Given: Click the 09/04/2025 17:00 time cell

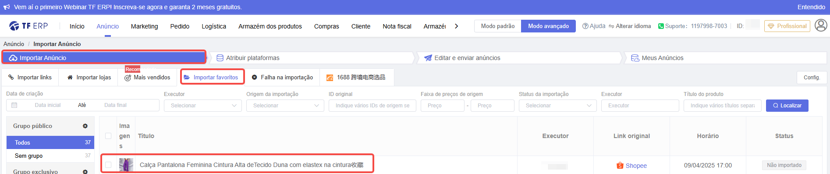Looking at the screenshot, I should 708,165.
